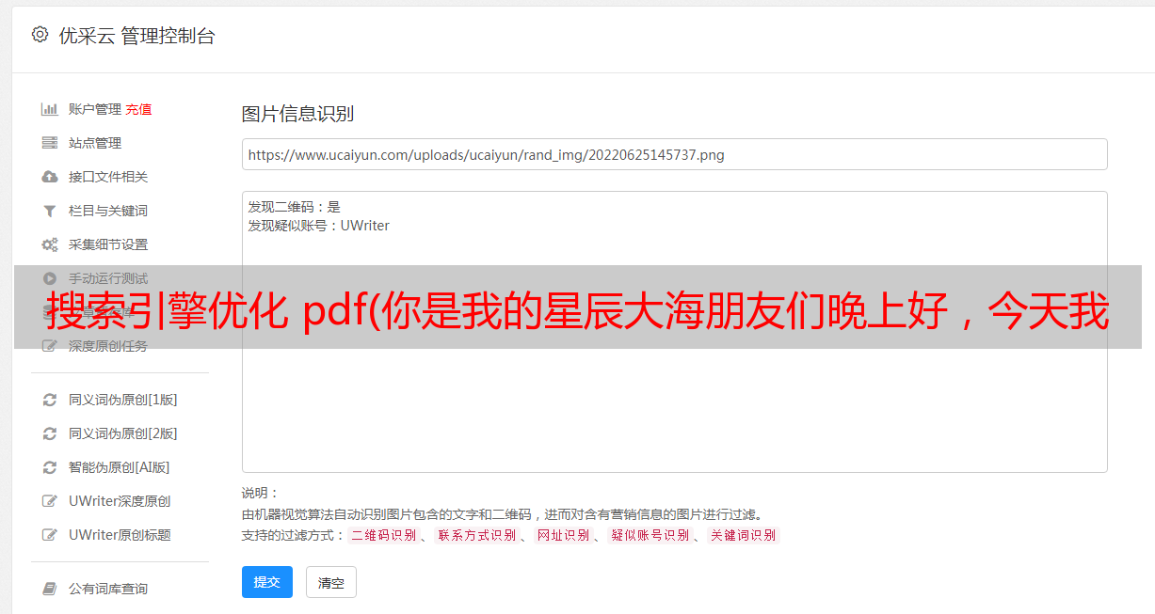Screen dimensions: 1155x614
Task: Open 深度原创任务 sidebar entry
Action: [108, 346]
